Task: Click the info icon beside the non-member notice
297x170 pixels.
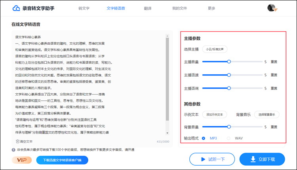Action: (13, 150)
